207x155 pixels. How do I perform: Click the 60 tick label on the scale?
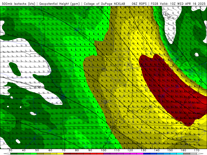click(50, 150)
